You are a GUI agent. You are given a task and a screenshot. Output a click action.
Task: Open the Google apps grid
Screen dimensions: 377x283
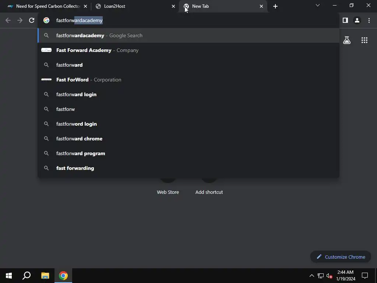[364, 40]
